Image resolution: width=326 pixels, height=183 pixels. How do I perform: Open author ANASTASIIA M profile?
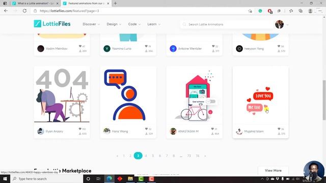pyautogui.click(x=188, y=131)
